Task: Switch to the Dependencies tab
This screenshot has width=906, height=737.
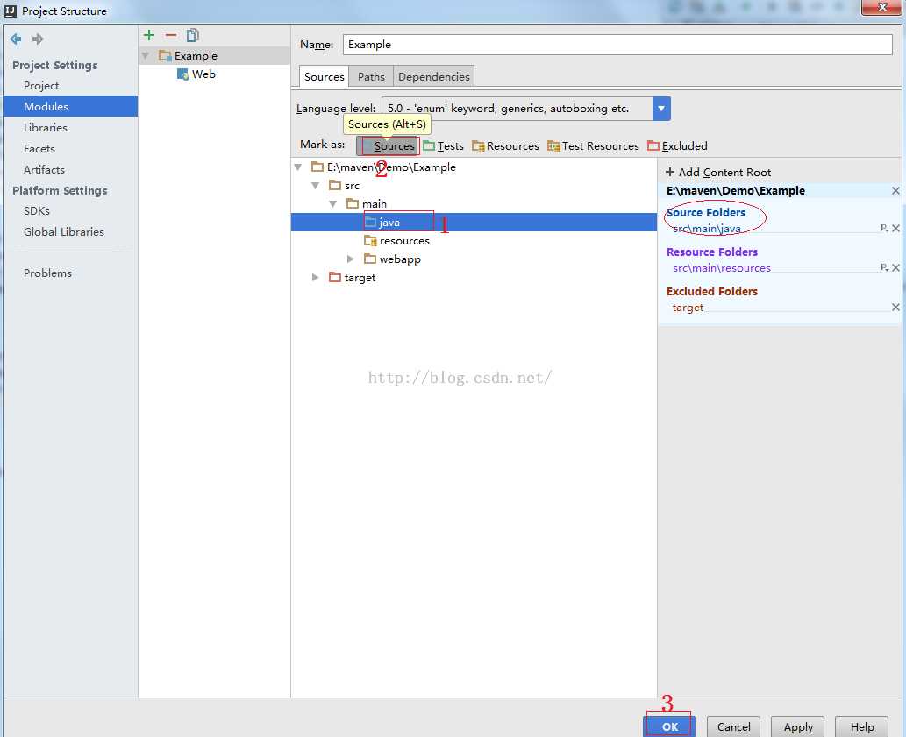Action: coord(434,77)
